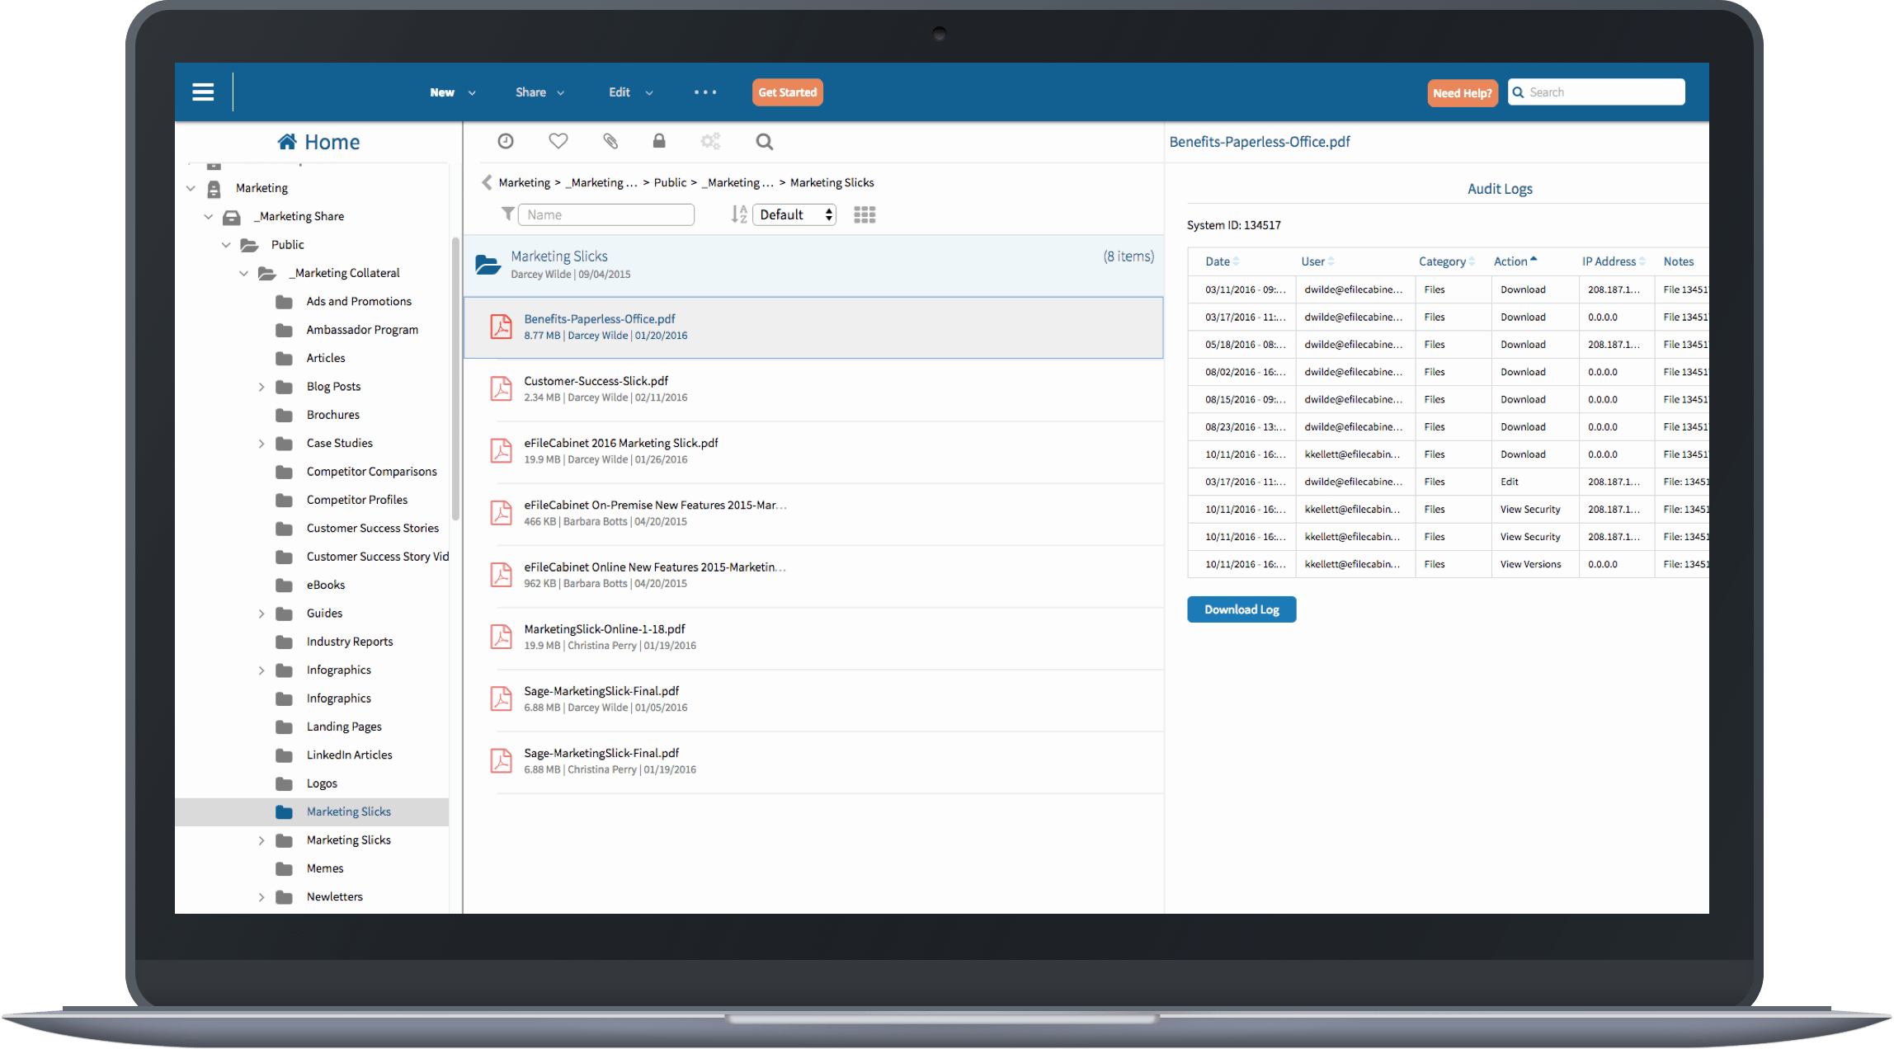This screenshot has height=1049, width=1894.
Task: Open the Default sort dropdown
Action: click(x=793, y=214)
